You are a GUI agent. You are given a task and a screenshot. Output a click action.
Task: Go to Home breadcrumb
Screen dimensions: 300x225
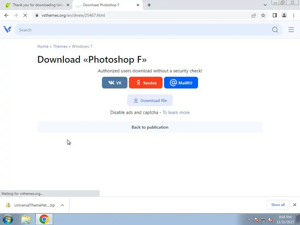pyautogui.click(x=43, y=46)
